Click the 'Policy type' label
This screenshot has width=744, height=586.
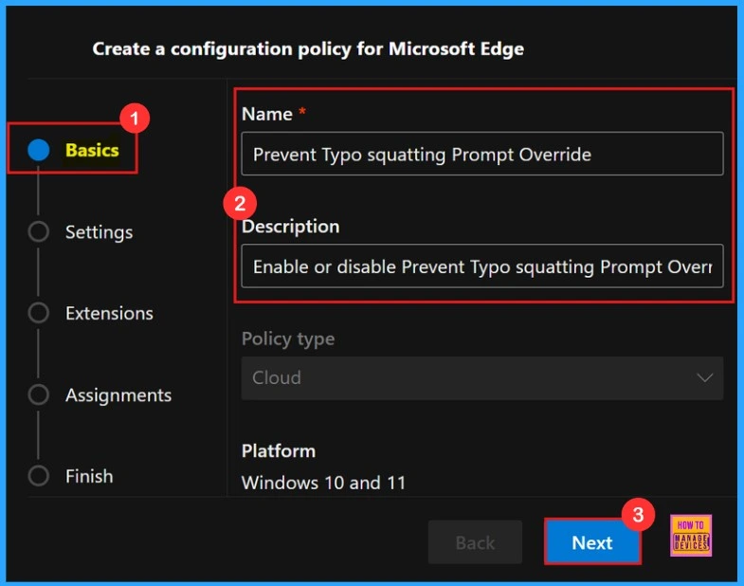click(x=288, y=339)
